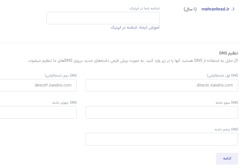Viewport: 244px width, 168px height.
Task: Click inside the IRNIC ID input field
Action: (x=103, y=18)
